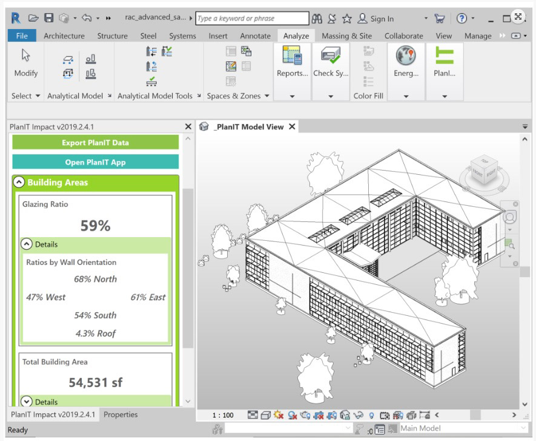Click the PlanIT panel vertical scrollbar thumb
This screenshot has height=441, width=536.
coord(188,268)
